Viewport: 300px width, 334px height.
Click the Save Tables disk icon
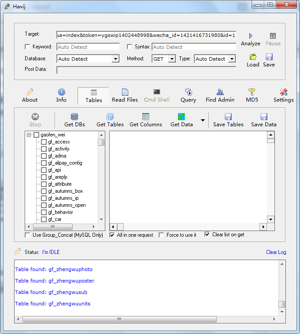tap(228, 117)
